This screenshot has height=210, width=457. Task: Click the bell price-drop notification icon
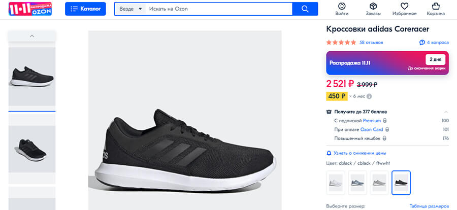(x=329, y=153)
